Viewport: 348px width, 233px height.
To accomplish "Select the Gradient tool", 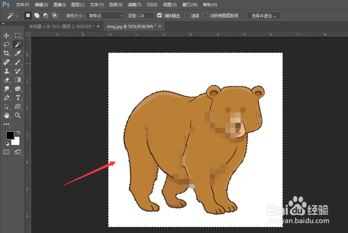I will pos(18,80).
